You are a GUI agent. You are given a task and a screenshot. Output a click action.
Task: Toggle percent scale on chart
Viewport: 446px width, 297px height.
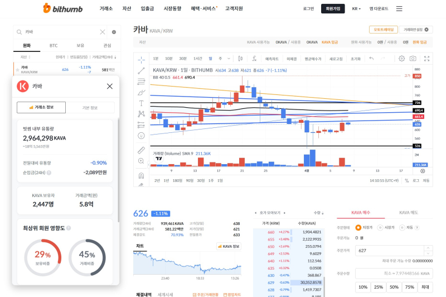(407, 180)
